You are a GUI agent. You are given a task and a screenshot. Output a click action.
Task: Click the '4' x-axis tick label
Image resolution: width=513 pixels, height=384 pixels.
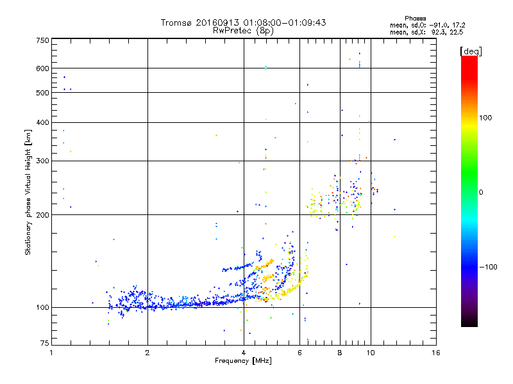[244, 353]
